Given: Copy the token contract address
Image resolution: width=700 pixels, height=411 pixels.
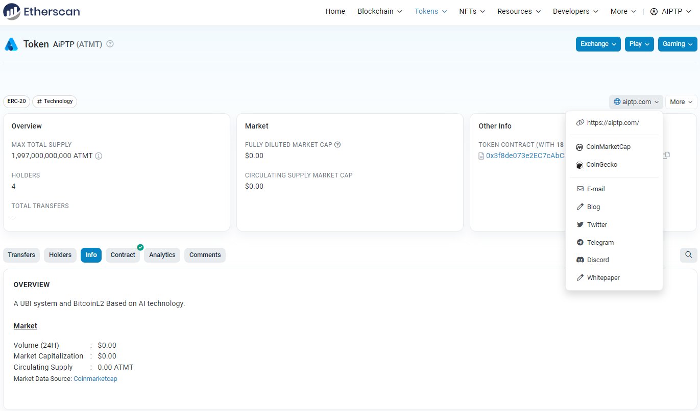Looking at the screenshot, I should click(x=666, y=155).
